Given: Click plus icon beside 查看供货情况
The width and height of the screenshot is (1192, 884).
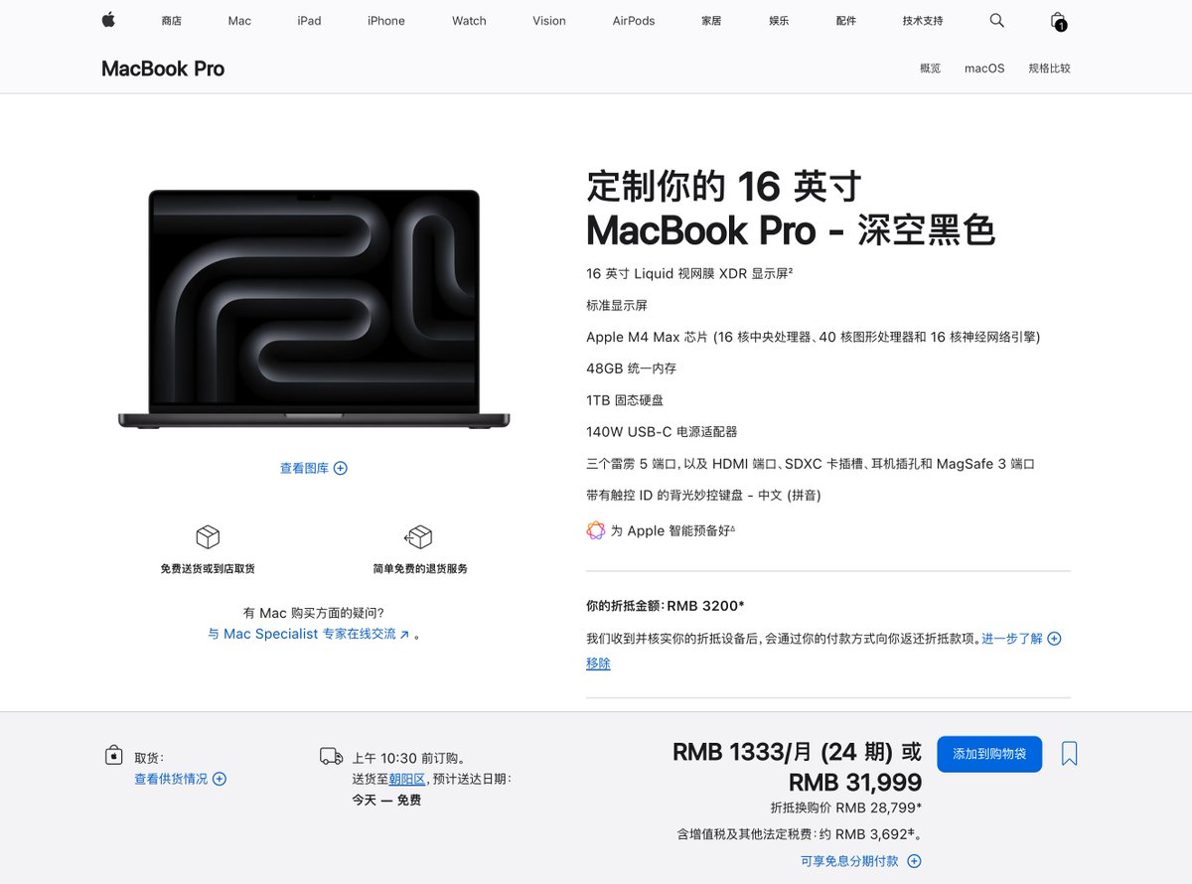Looking at the screenshot, I should [x=220, y=779].
